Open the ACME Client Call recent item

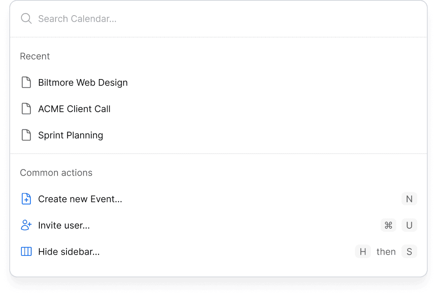coord(74,109)
